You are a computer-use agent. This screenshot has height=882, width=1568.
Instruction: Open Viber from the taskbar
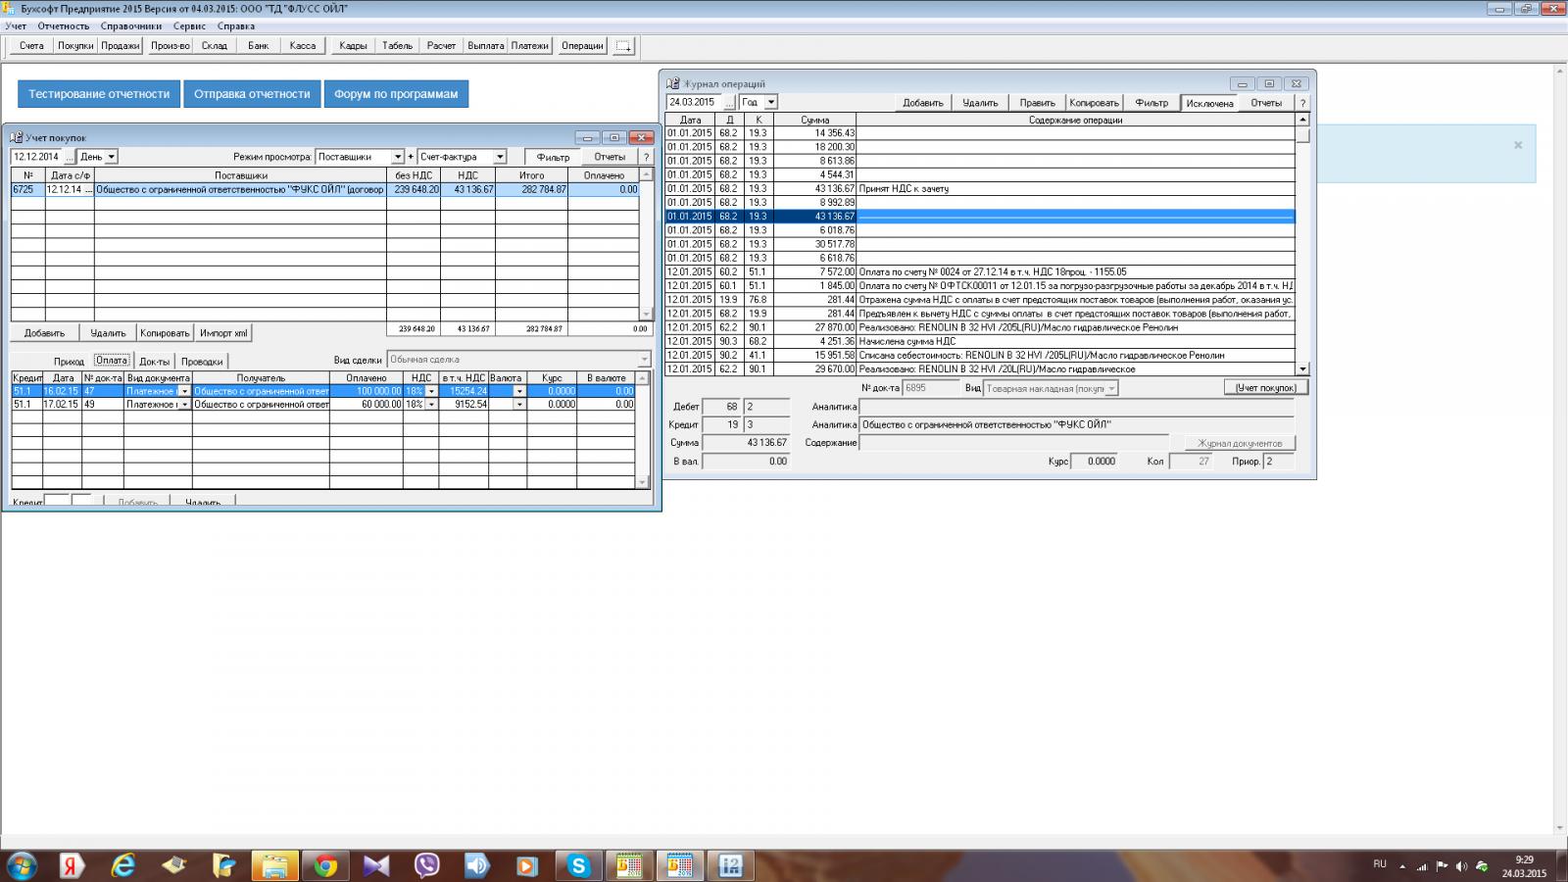click(426, 865)
